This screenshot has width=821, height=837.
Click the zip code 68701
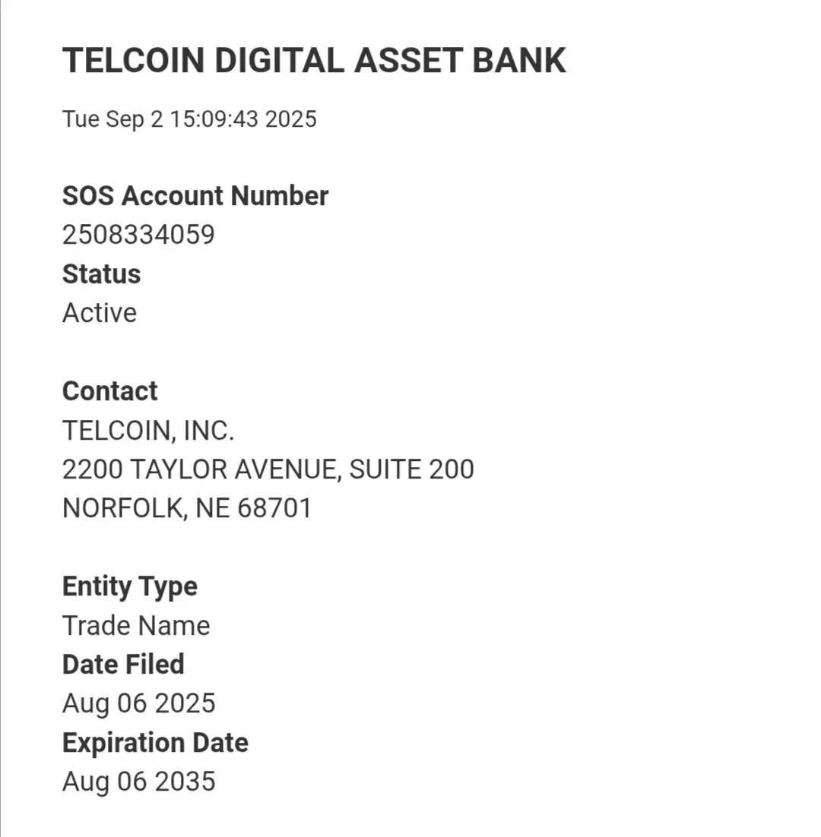[x=274, y=508]
